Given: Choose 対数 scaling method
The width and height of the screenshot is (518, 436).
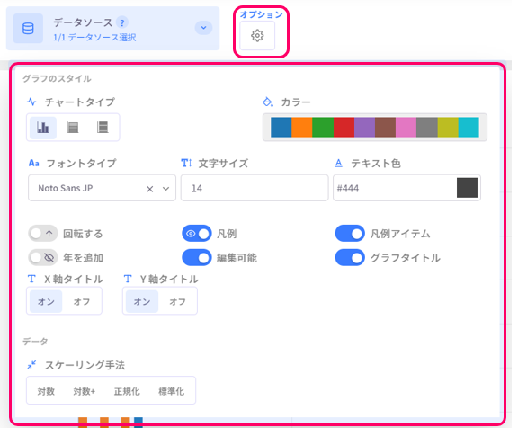Looking at the screenshot, I should (46, 391).
